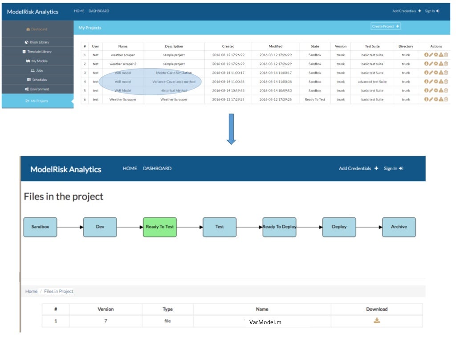Click Add Credentials in My Projects screen header
Viewport: 456px width, 342px height.
pos(407,11)
